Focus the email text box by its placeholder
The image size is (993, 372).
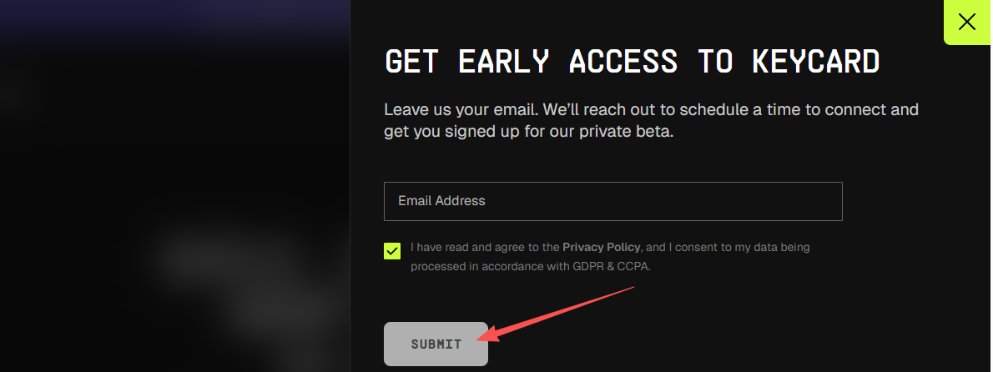click(441, 201)
